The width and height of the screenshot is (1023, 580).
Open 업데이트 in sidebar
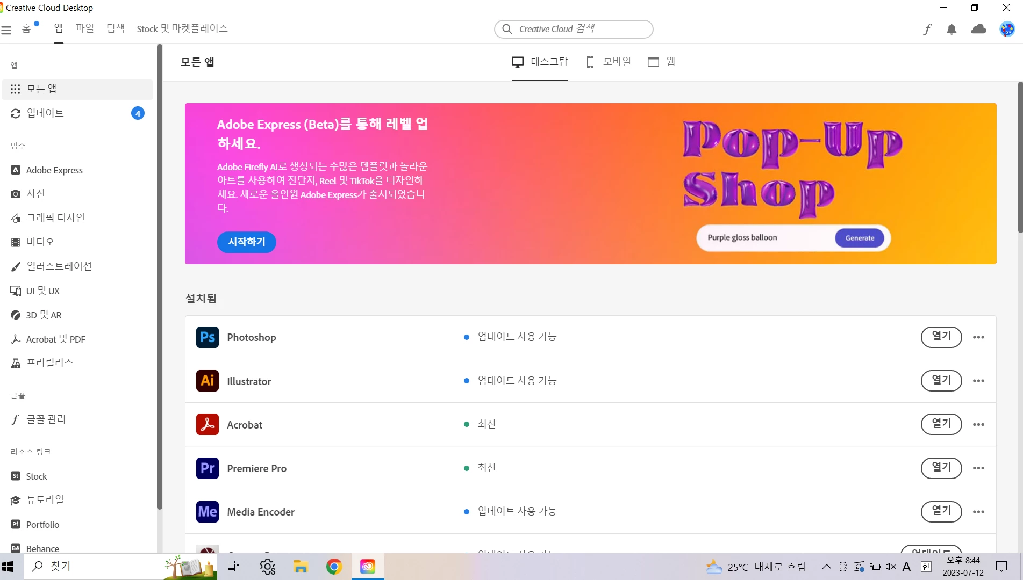coord(77,113)
